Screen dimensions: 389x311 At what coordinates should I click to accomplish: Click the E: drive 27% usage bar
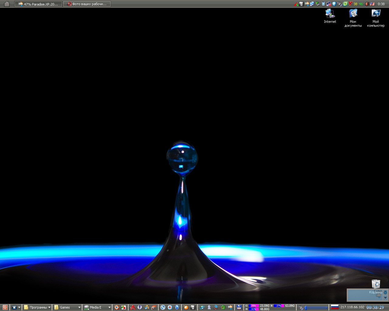[x=279, y=306]
